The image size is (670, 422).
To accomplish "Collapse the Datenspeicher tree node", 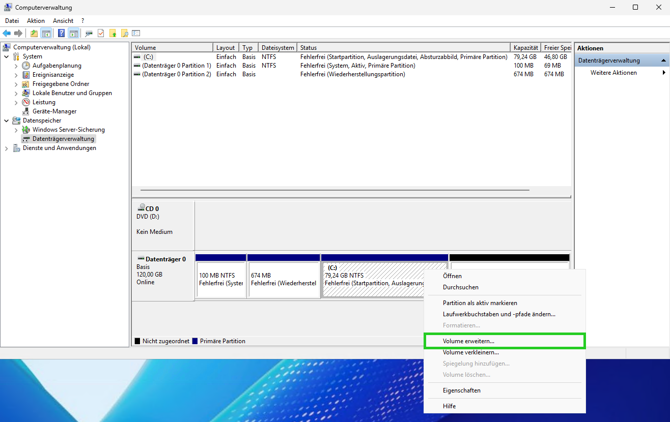I will (x=7, y=120).
